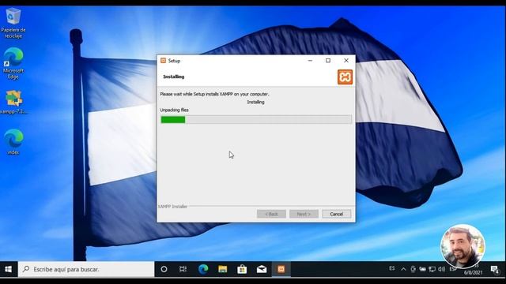Click the 'Escribe aquí para buscar' search box

tap(86, 269)
